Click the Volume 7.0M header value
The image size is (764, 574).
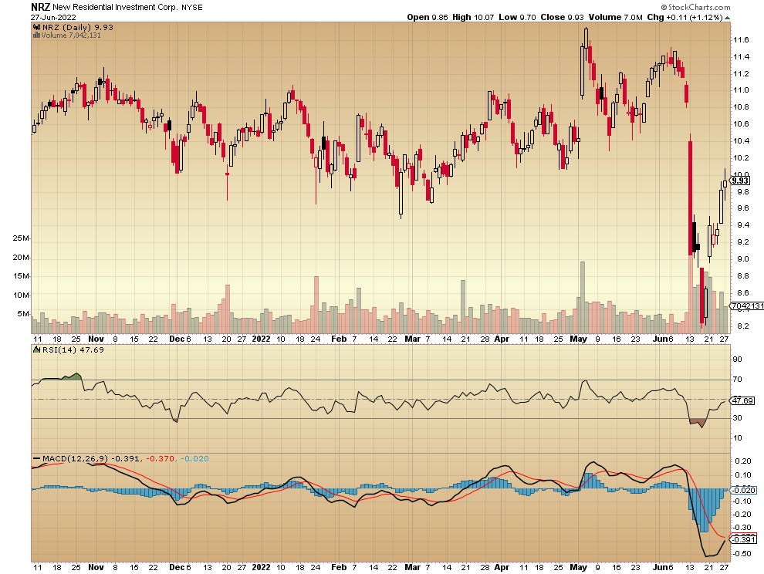point(615,17)
